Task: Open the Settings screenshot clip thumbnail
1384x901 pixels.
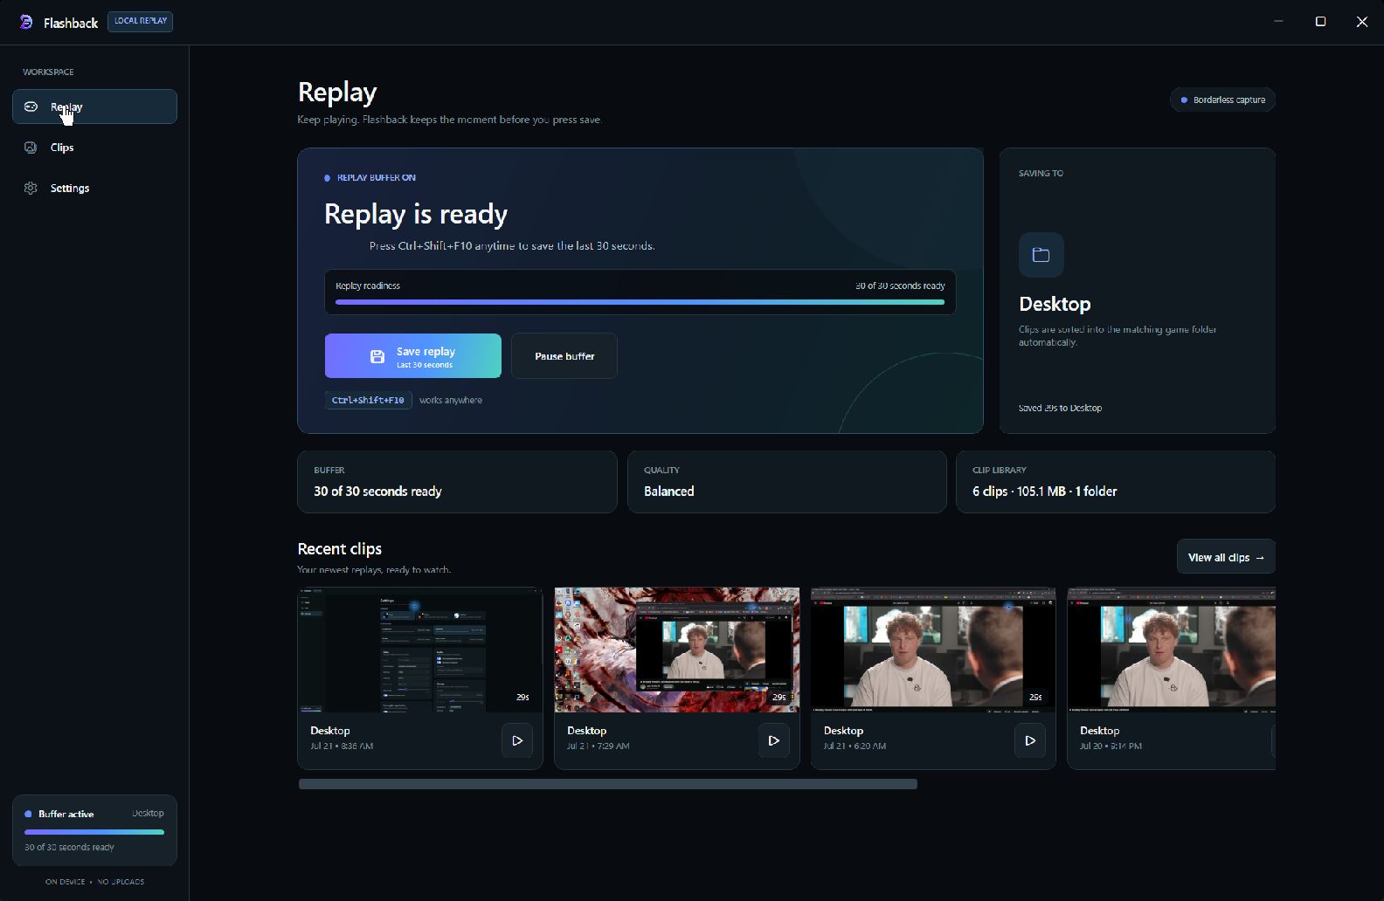Action: point(420,650)
